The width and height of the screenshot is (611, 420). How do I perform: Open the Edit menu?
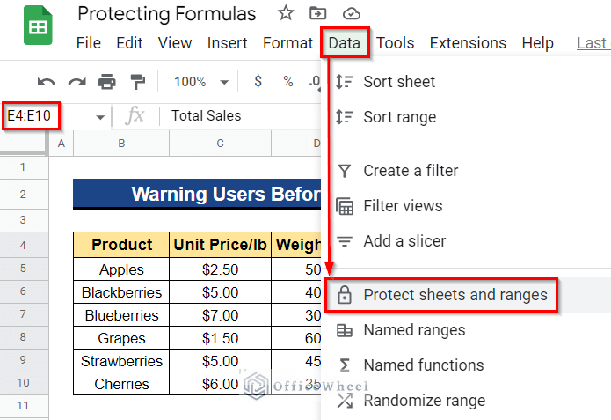[129, 43]
